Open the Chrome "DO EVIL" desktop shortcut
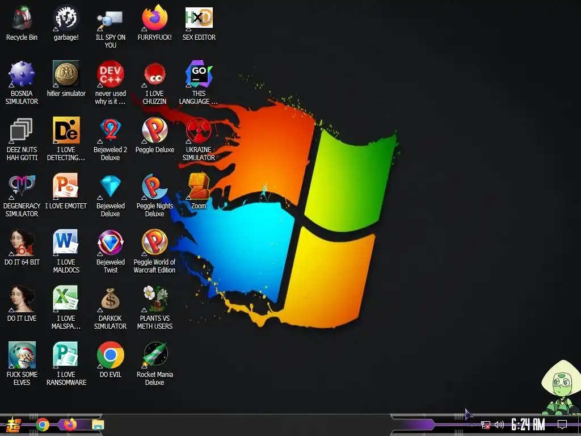The width and height of the screenshot is (581, 436). tap(110, 355)
